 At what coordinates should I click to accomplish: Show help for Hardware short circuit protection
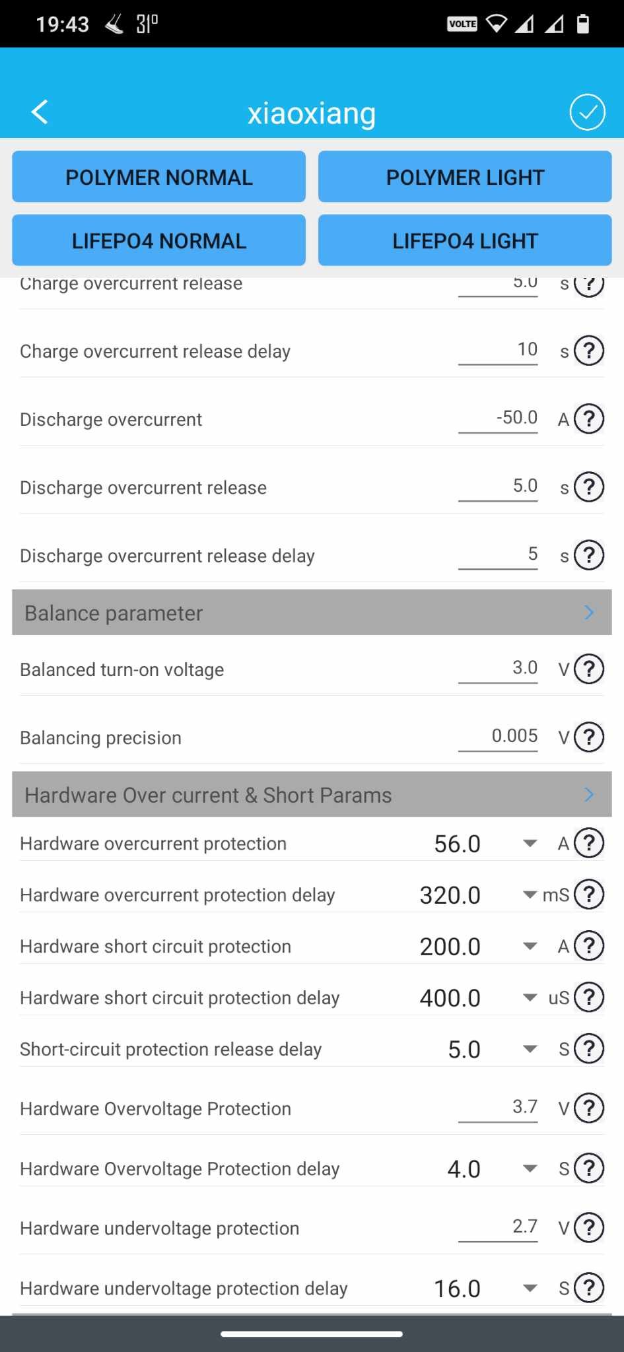click(x=589, y=946)
